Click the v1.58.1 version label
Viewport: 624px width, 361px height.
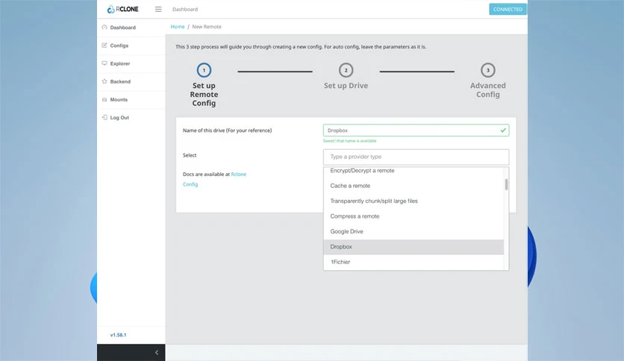(118, 335)
